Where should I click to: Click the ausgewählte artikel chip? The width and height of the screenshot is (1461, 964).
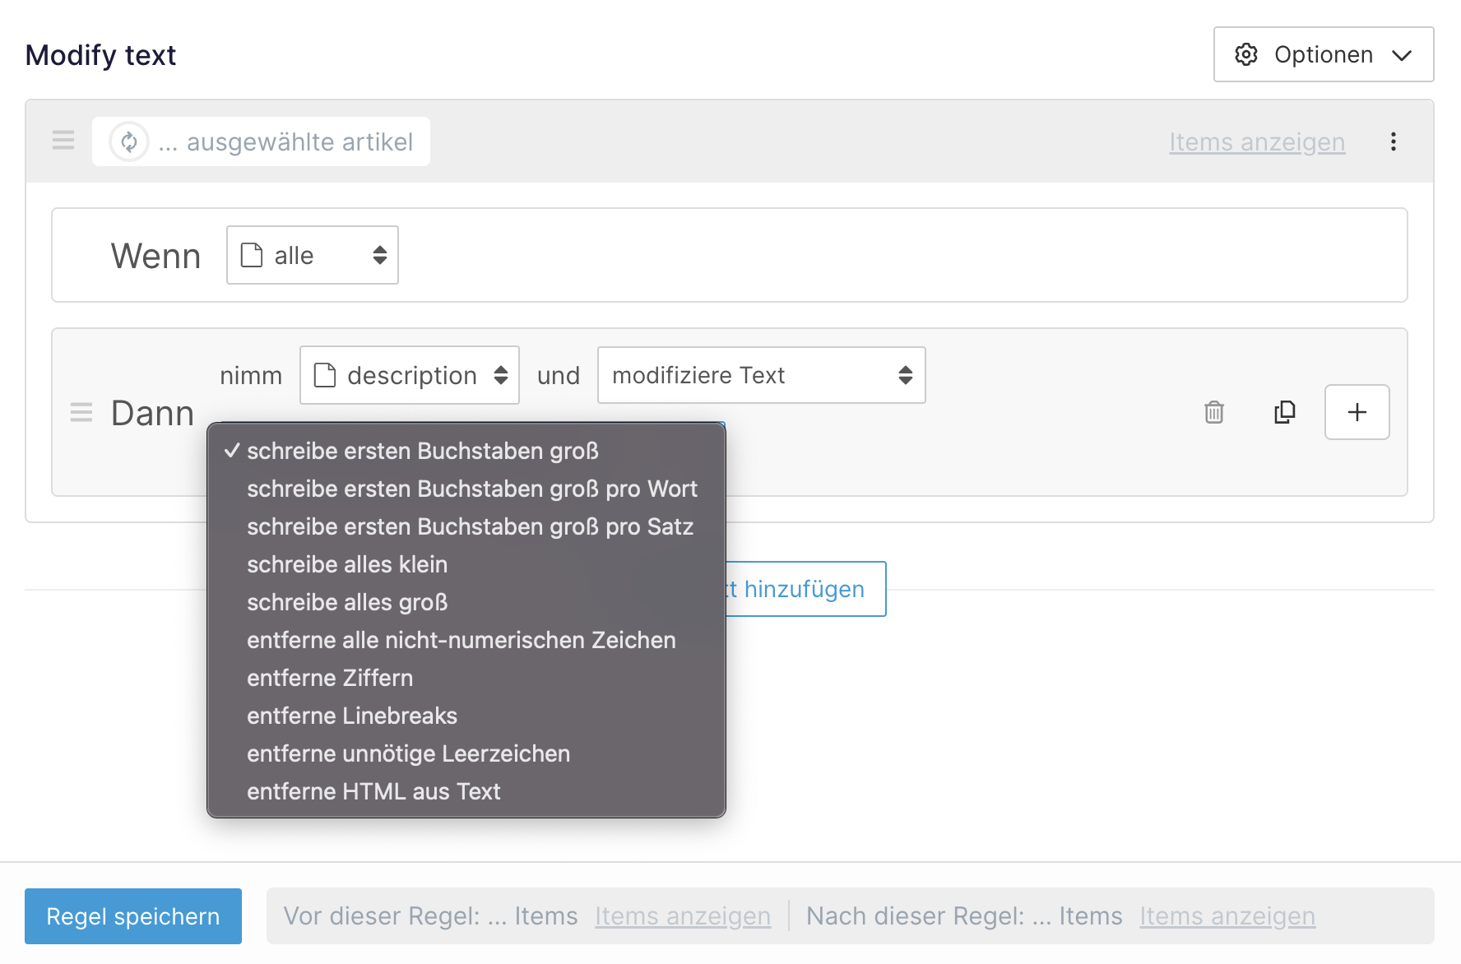pos(261,141)
